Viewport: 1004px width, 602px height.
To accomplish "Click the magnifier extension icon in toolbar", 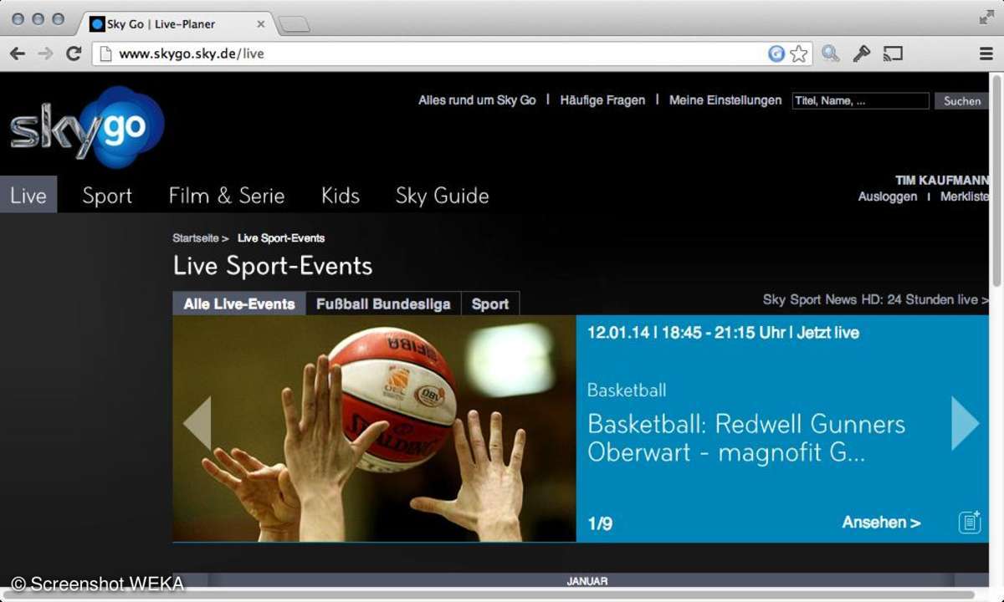I will pos(830,54).
